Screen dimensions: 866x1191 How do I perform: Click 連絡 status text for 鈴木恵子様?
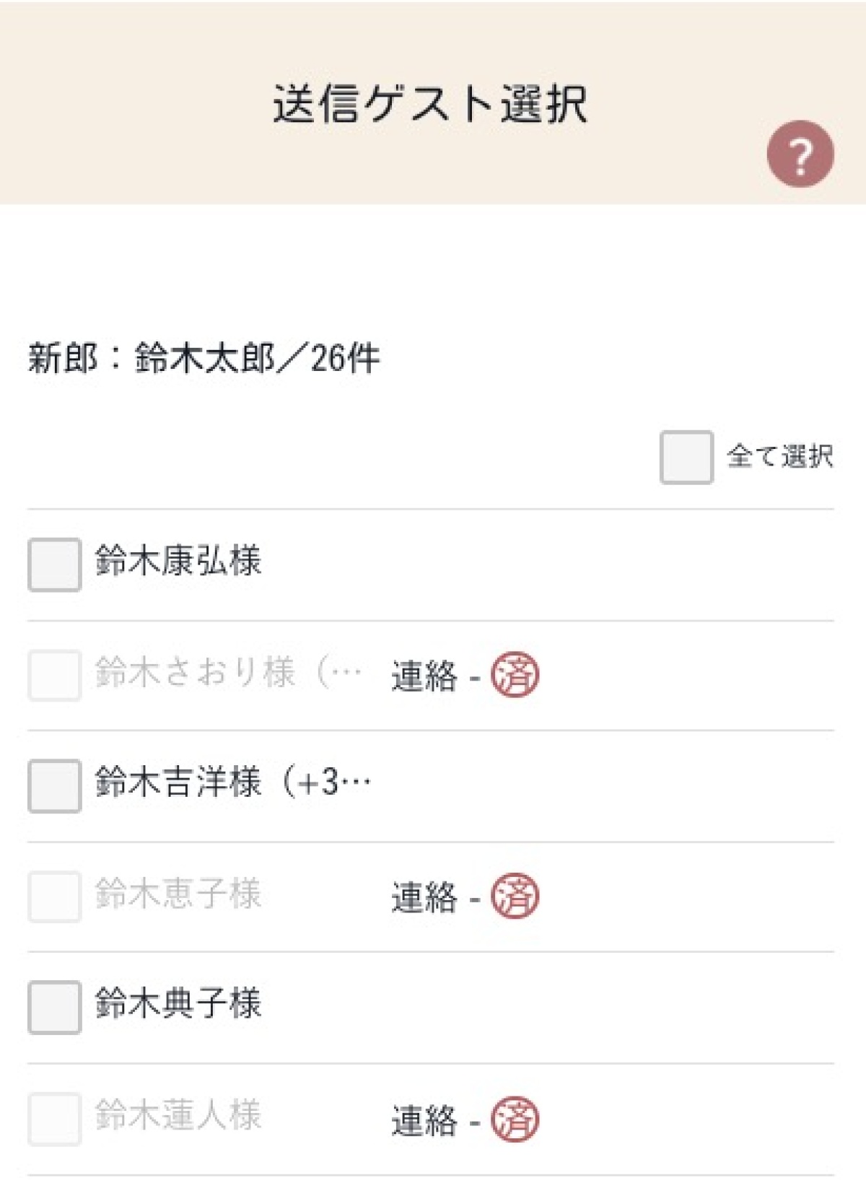coord(424,897)
